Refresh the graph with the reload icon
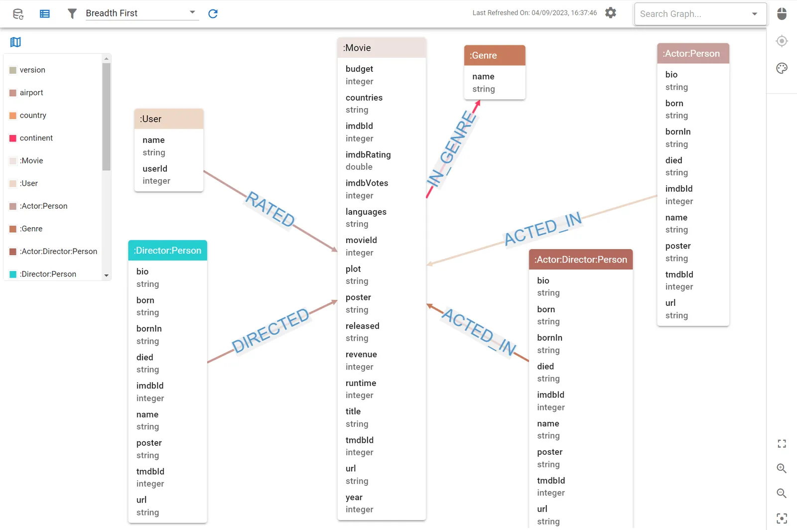797x530 pixels. coord(213,14)
